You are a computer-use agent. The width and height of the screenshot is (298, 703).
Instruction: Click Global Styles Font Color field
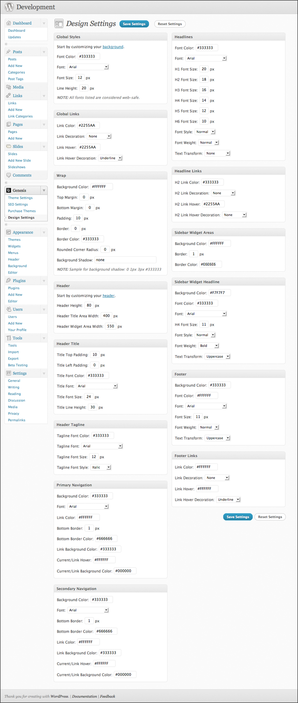88,56
